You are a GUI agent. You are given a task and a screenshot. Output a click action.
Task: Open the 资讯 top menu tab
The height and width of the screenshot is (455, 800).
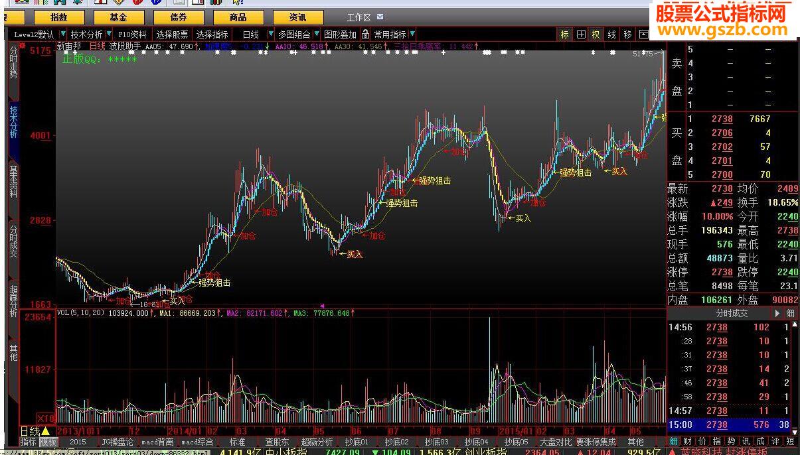point(298,17)
